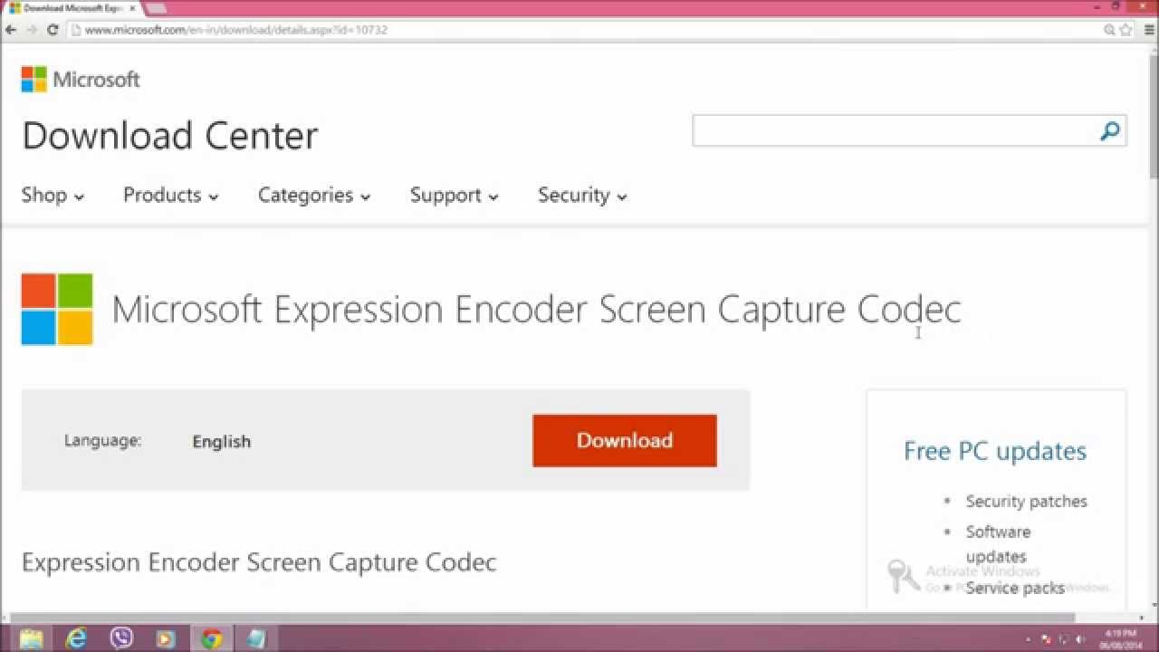The height and width of the screenshot is (652, 1159).
Task: Click the volume icon in system tray
Action: 1080,639
